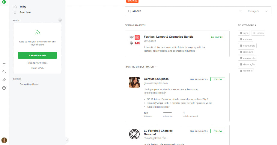Click Similar Sources for Chata de Galocha
Screen dimensions: 277x145
coord(198,131)
